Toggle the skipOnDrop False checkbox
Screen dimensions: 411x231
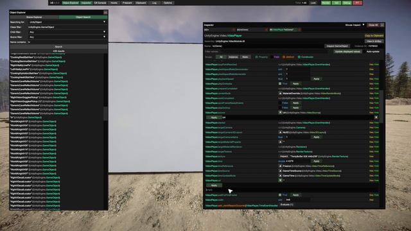[280, 108]
